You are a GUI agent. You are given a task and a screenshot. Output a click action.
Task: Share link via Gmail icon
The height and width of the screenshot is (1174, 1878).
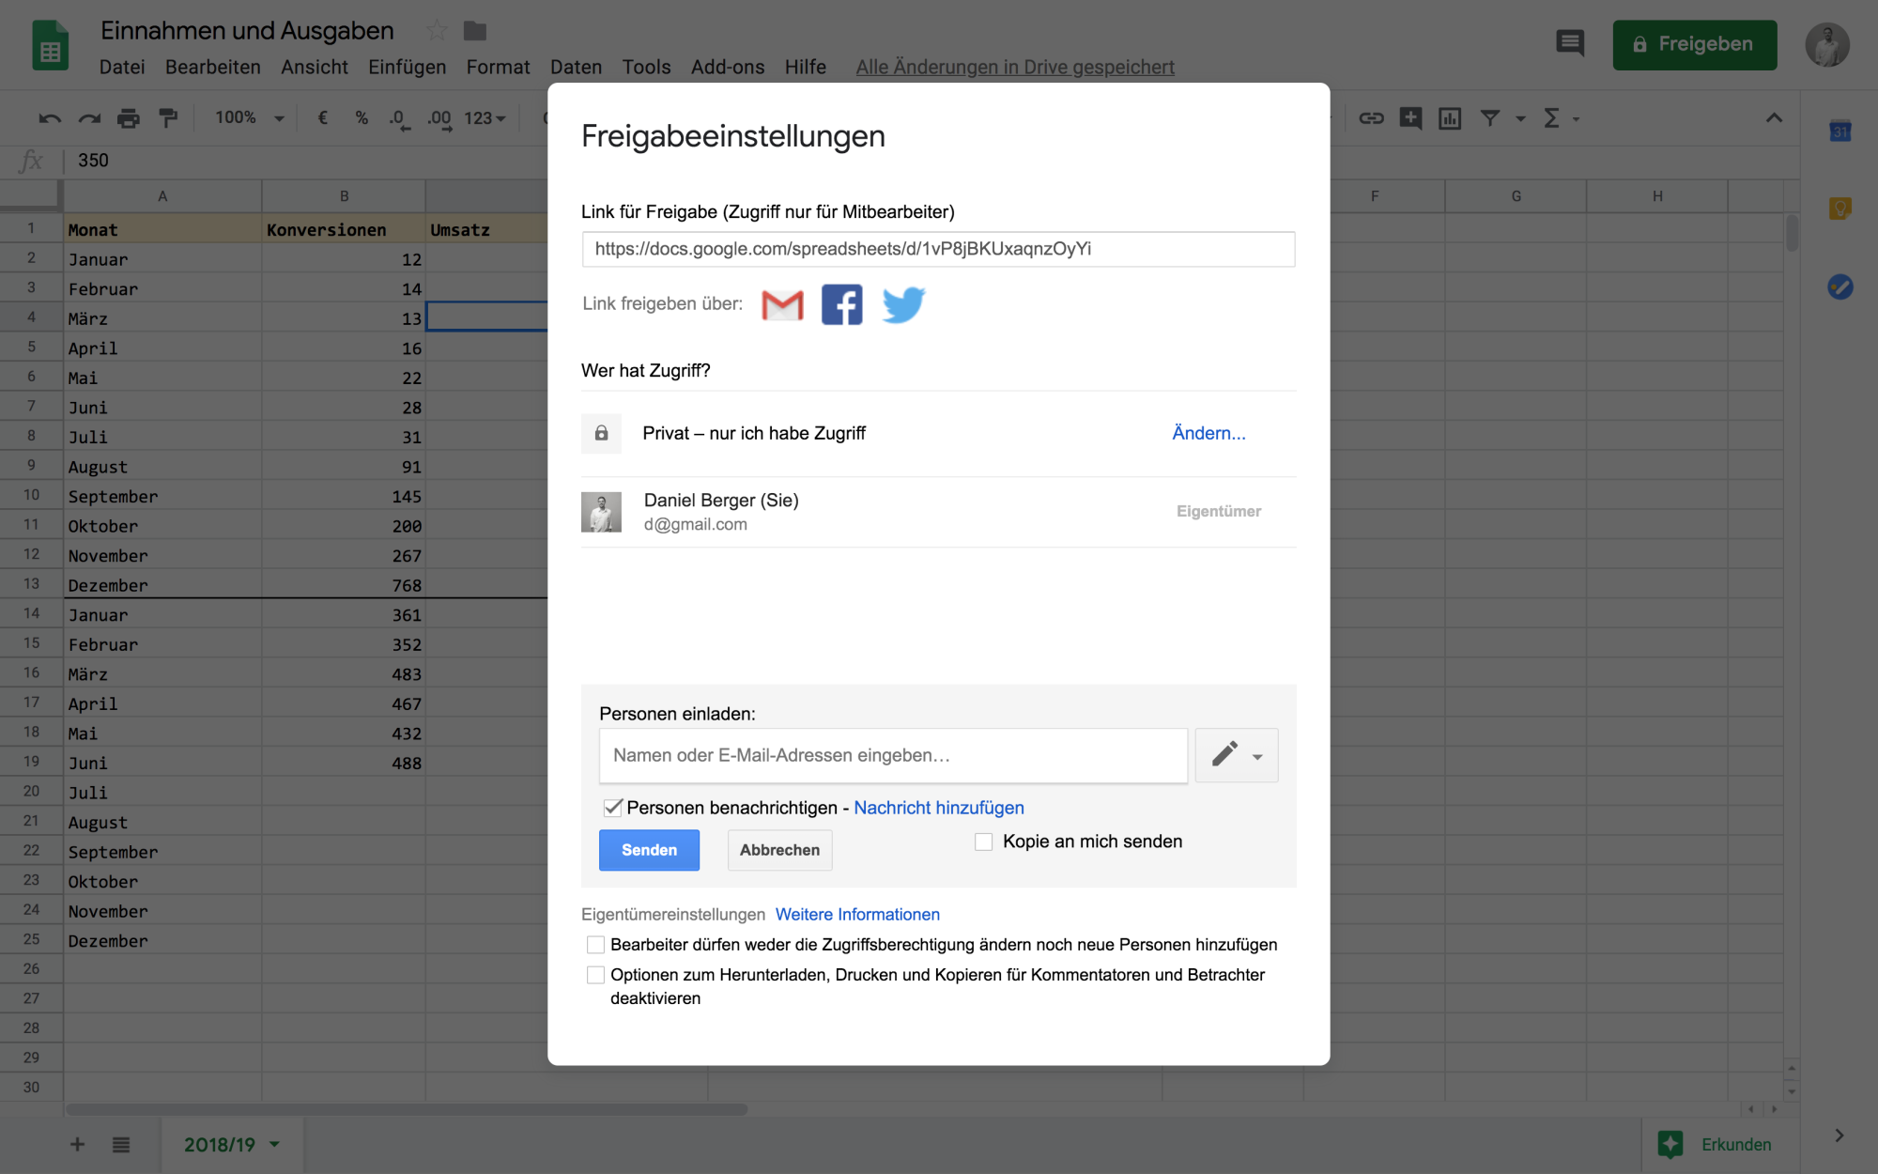[x=782, y=305]
